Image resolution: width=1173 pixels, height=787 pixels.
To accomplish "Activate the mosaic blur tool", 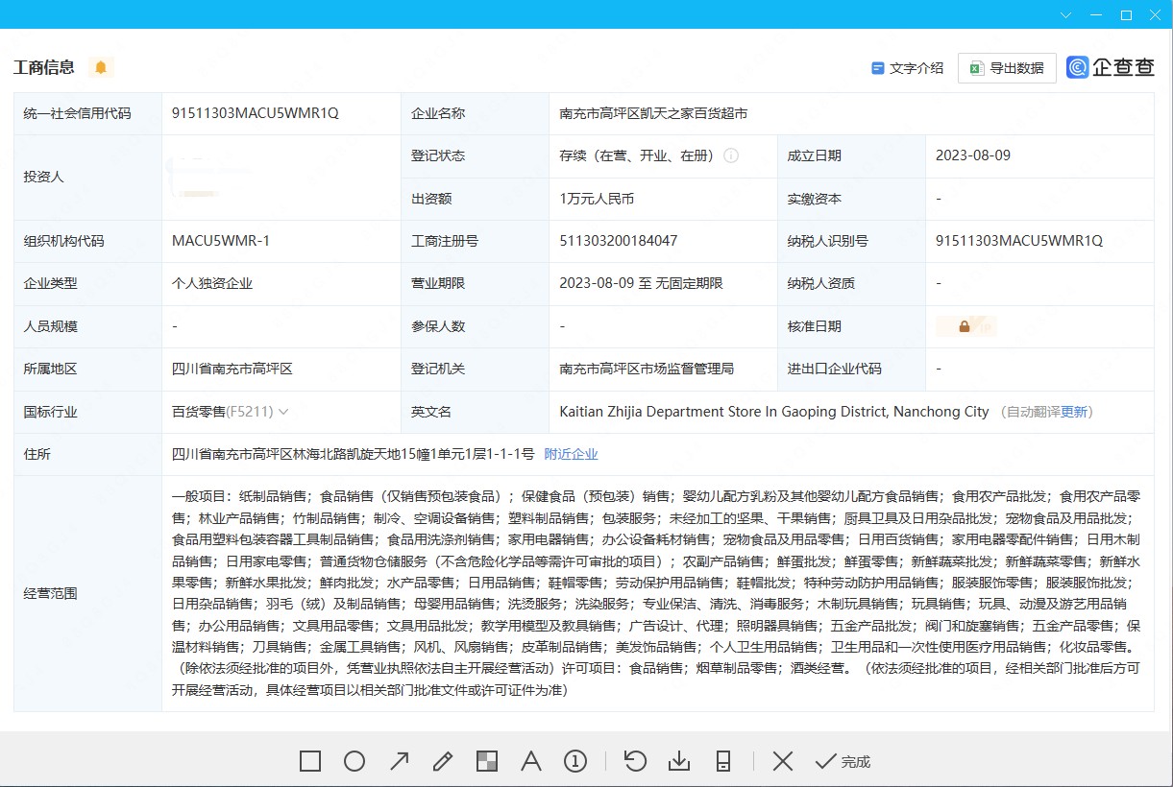I will click(487, 761).
